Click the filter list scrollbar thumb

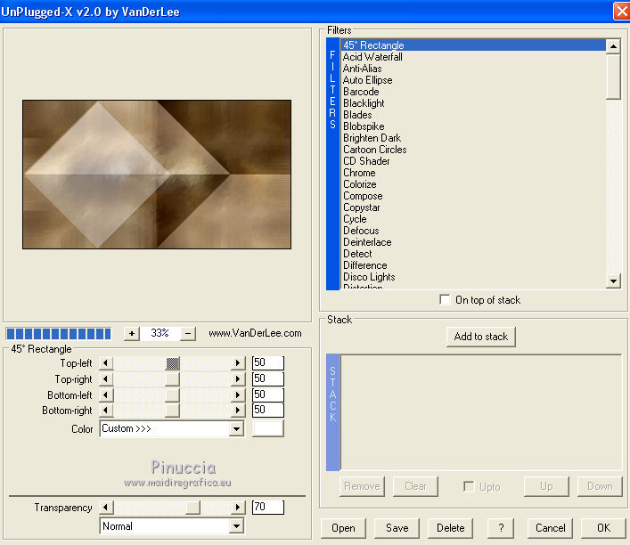pyautogui.click(x=613, y=77)
